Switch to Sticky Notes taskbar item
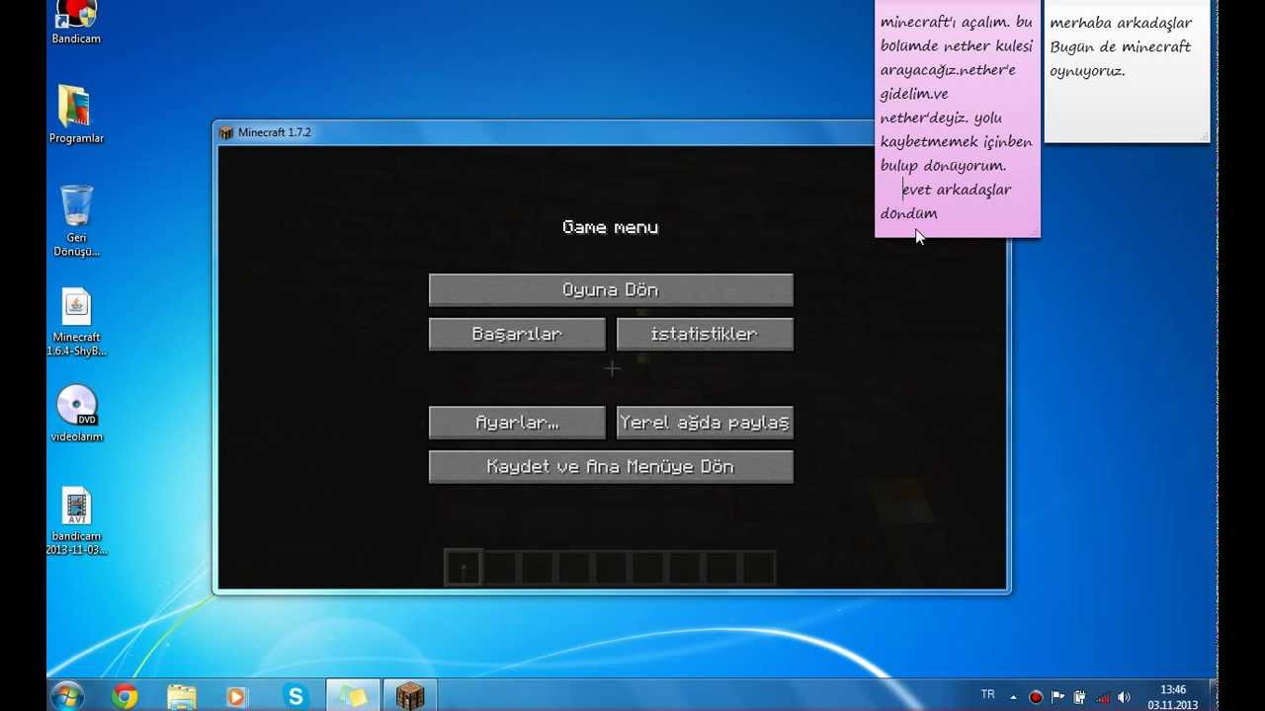 click(353, 696)
